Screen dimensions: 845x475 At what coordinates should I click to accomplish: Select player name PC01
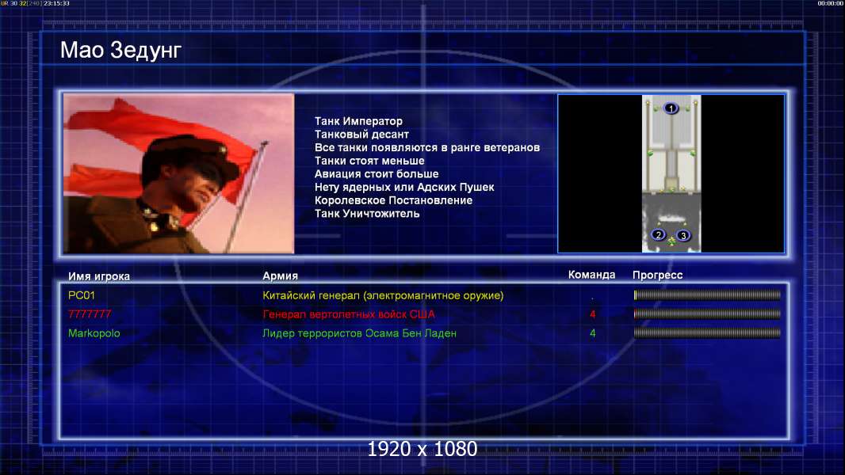point(82,295)
